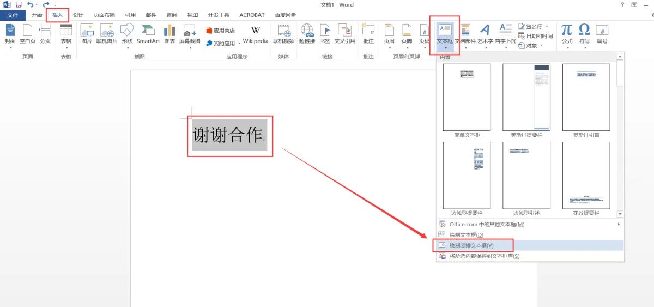Open the Wikipedia app
Image resolution: width=654 pixels, height=307 pixels.
pyautogui.click(x=256, y=35)
